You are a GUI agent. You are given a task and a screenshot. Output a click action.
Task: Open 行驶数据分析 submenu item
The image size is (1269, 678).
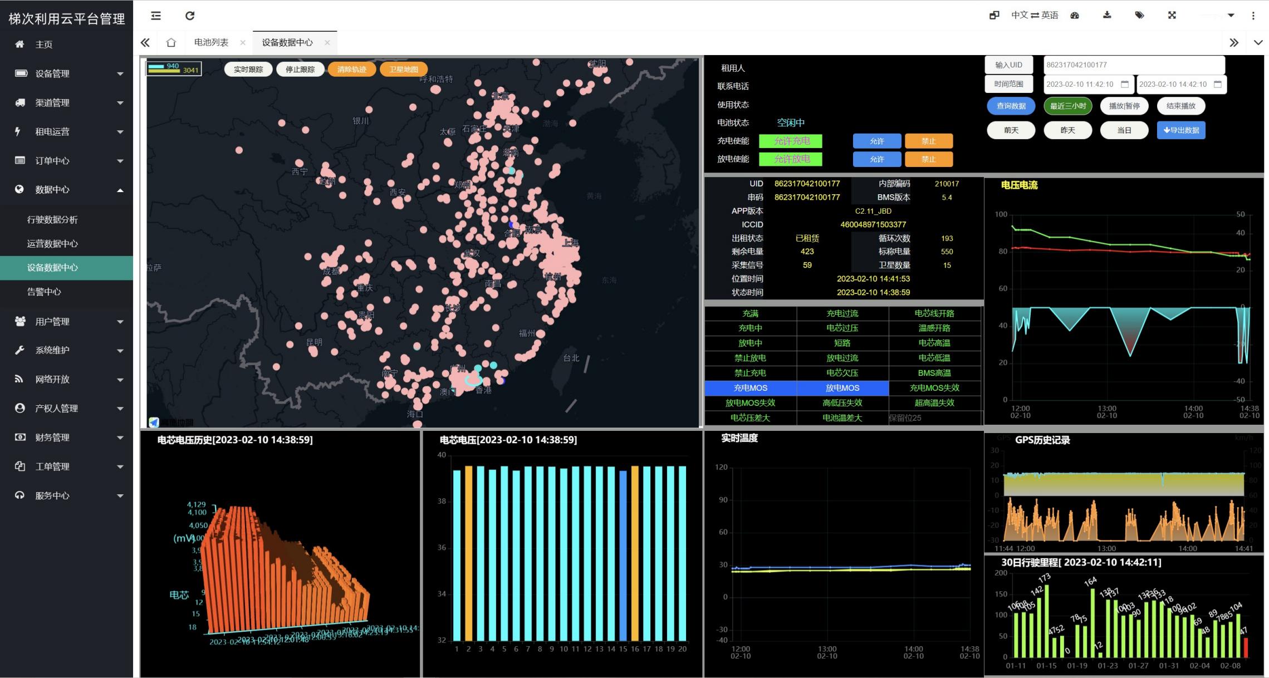coord(66,219)
